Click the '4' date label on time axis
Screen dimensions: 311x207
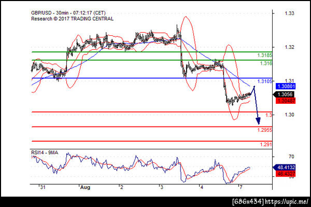(x=202, y=187)
